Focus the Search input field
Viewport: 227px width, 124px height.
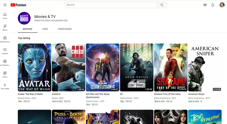coord(110,5)
